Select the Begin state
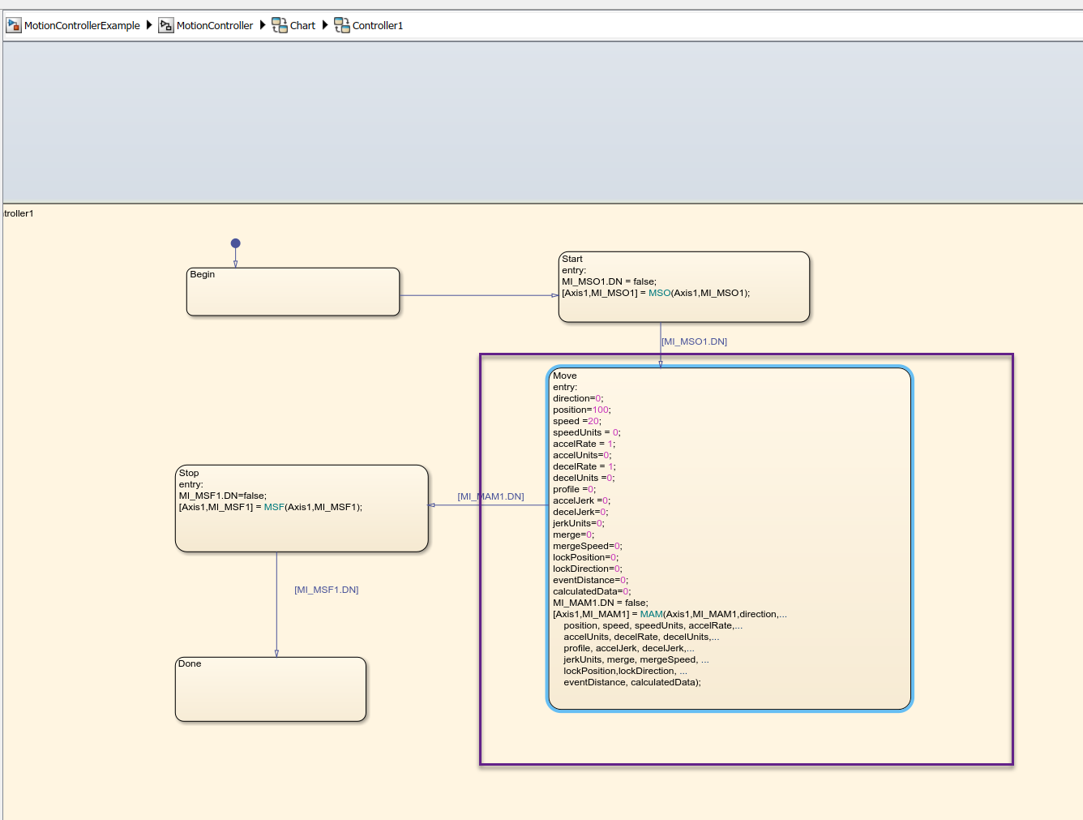1083x820 pixels. [293, 292]
